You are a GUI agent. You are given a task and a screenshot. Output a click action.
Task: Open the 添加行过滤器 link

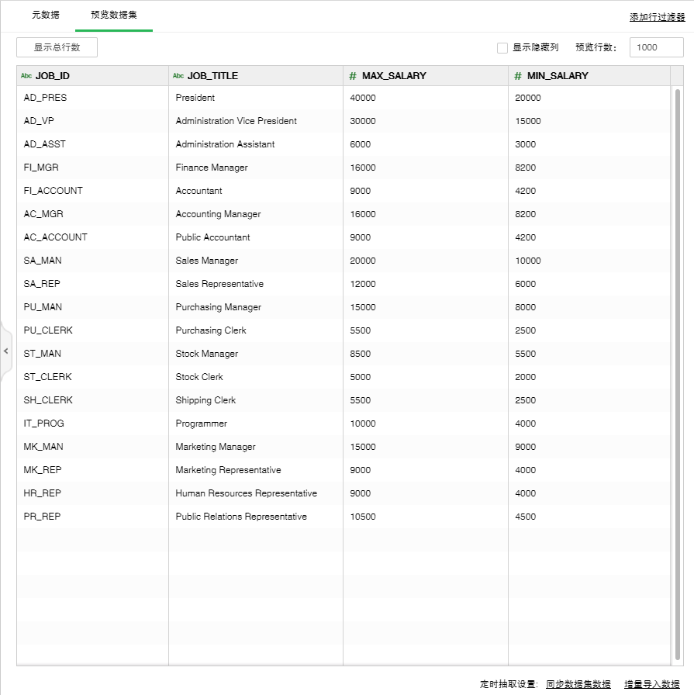point(657,17)
